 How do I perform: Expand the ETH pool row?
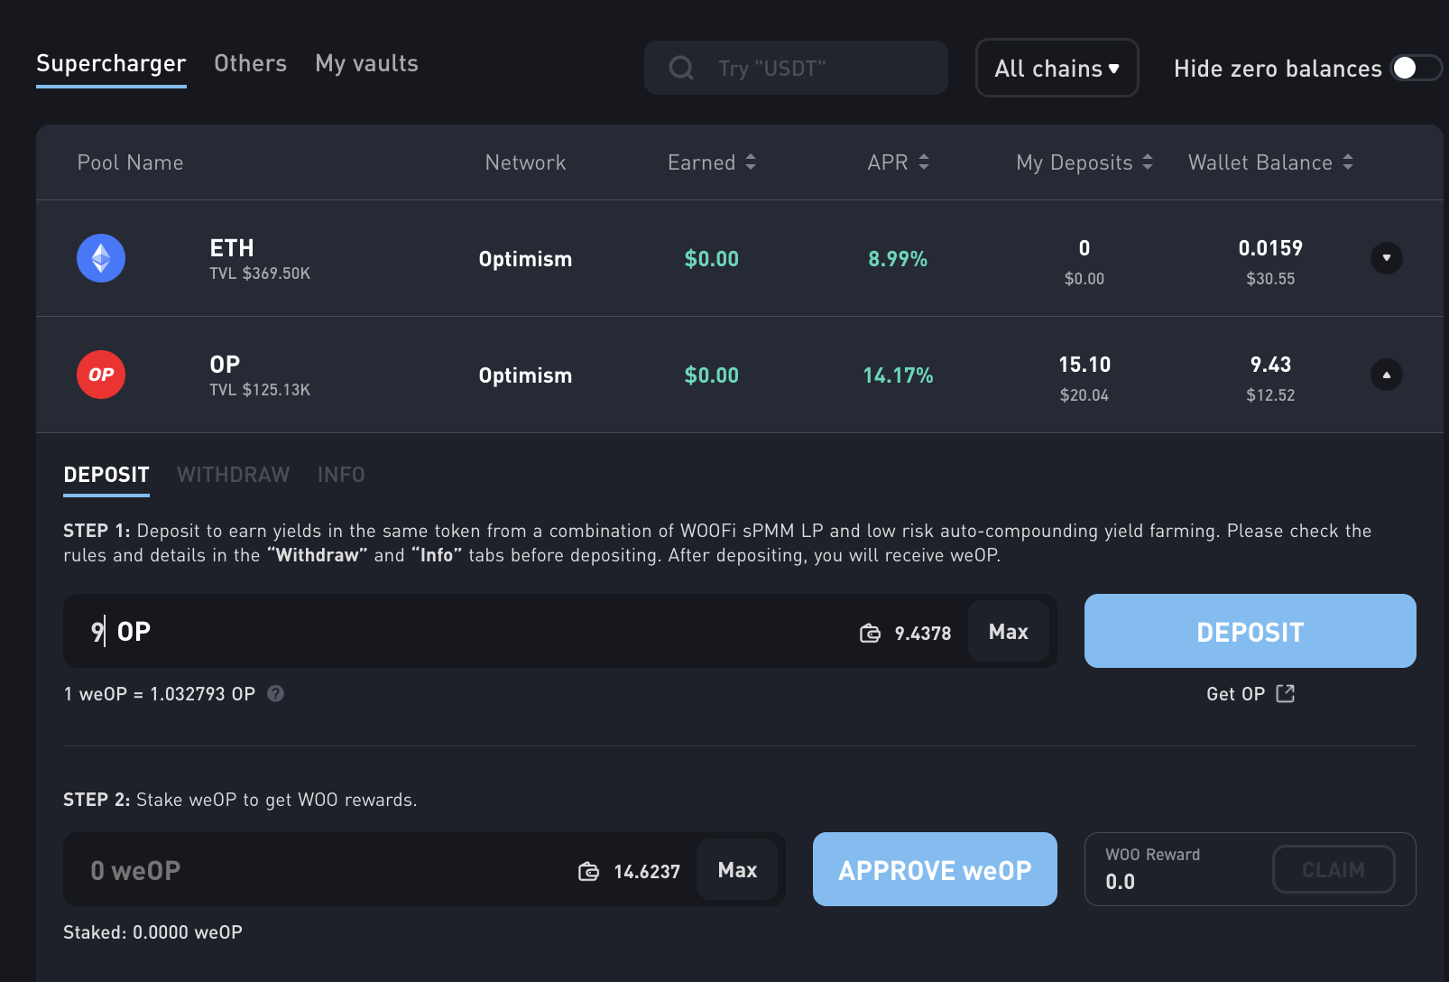coord(1386,258)
